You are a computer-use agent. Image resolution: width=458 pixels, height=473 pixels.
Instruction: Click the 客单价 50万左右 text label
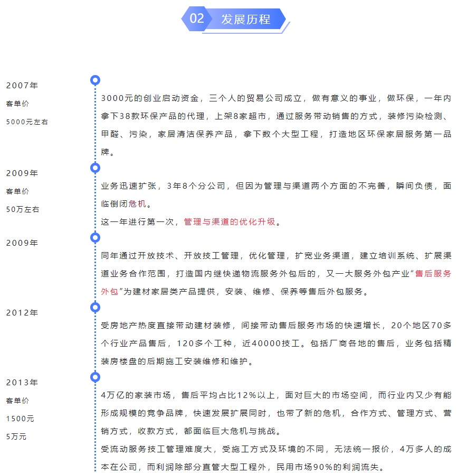pos(23,200)
